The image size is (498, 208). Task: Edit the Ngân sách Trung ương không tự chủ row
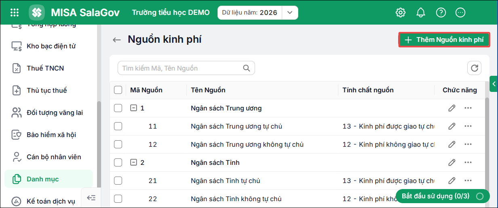(x=452, y=144)
